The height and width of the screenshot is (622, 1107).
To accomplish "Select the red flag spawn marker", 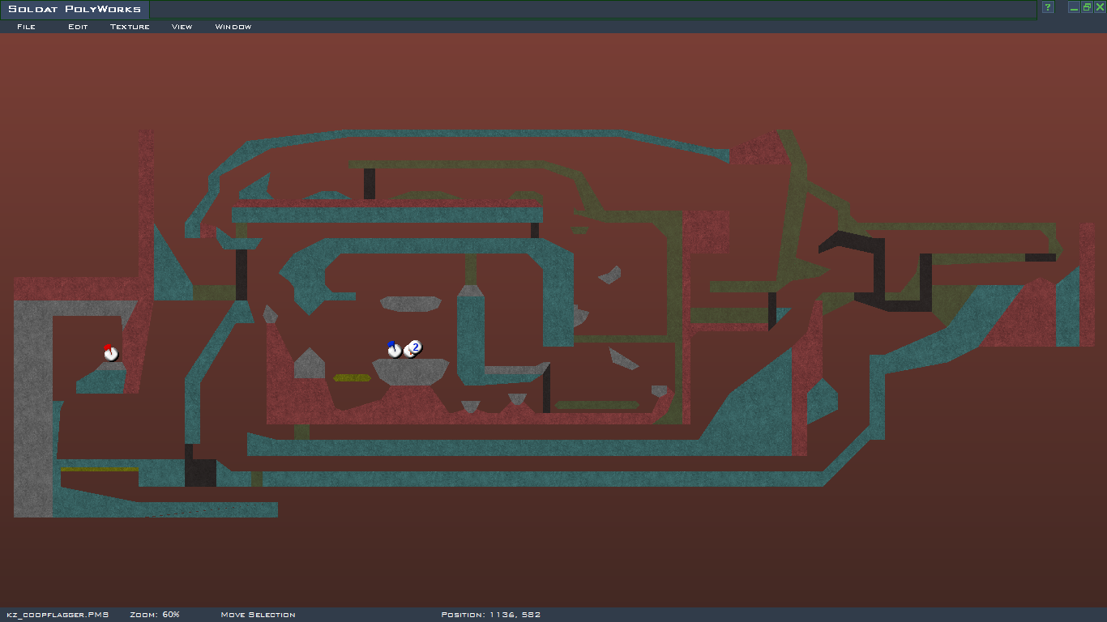I will pyautogui.click(x=110, y=353).
